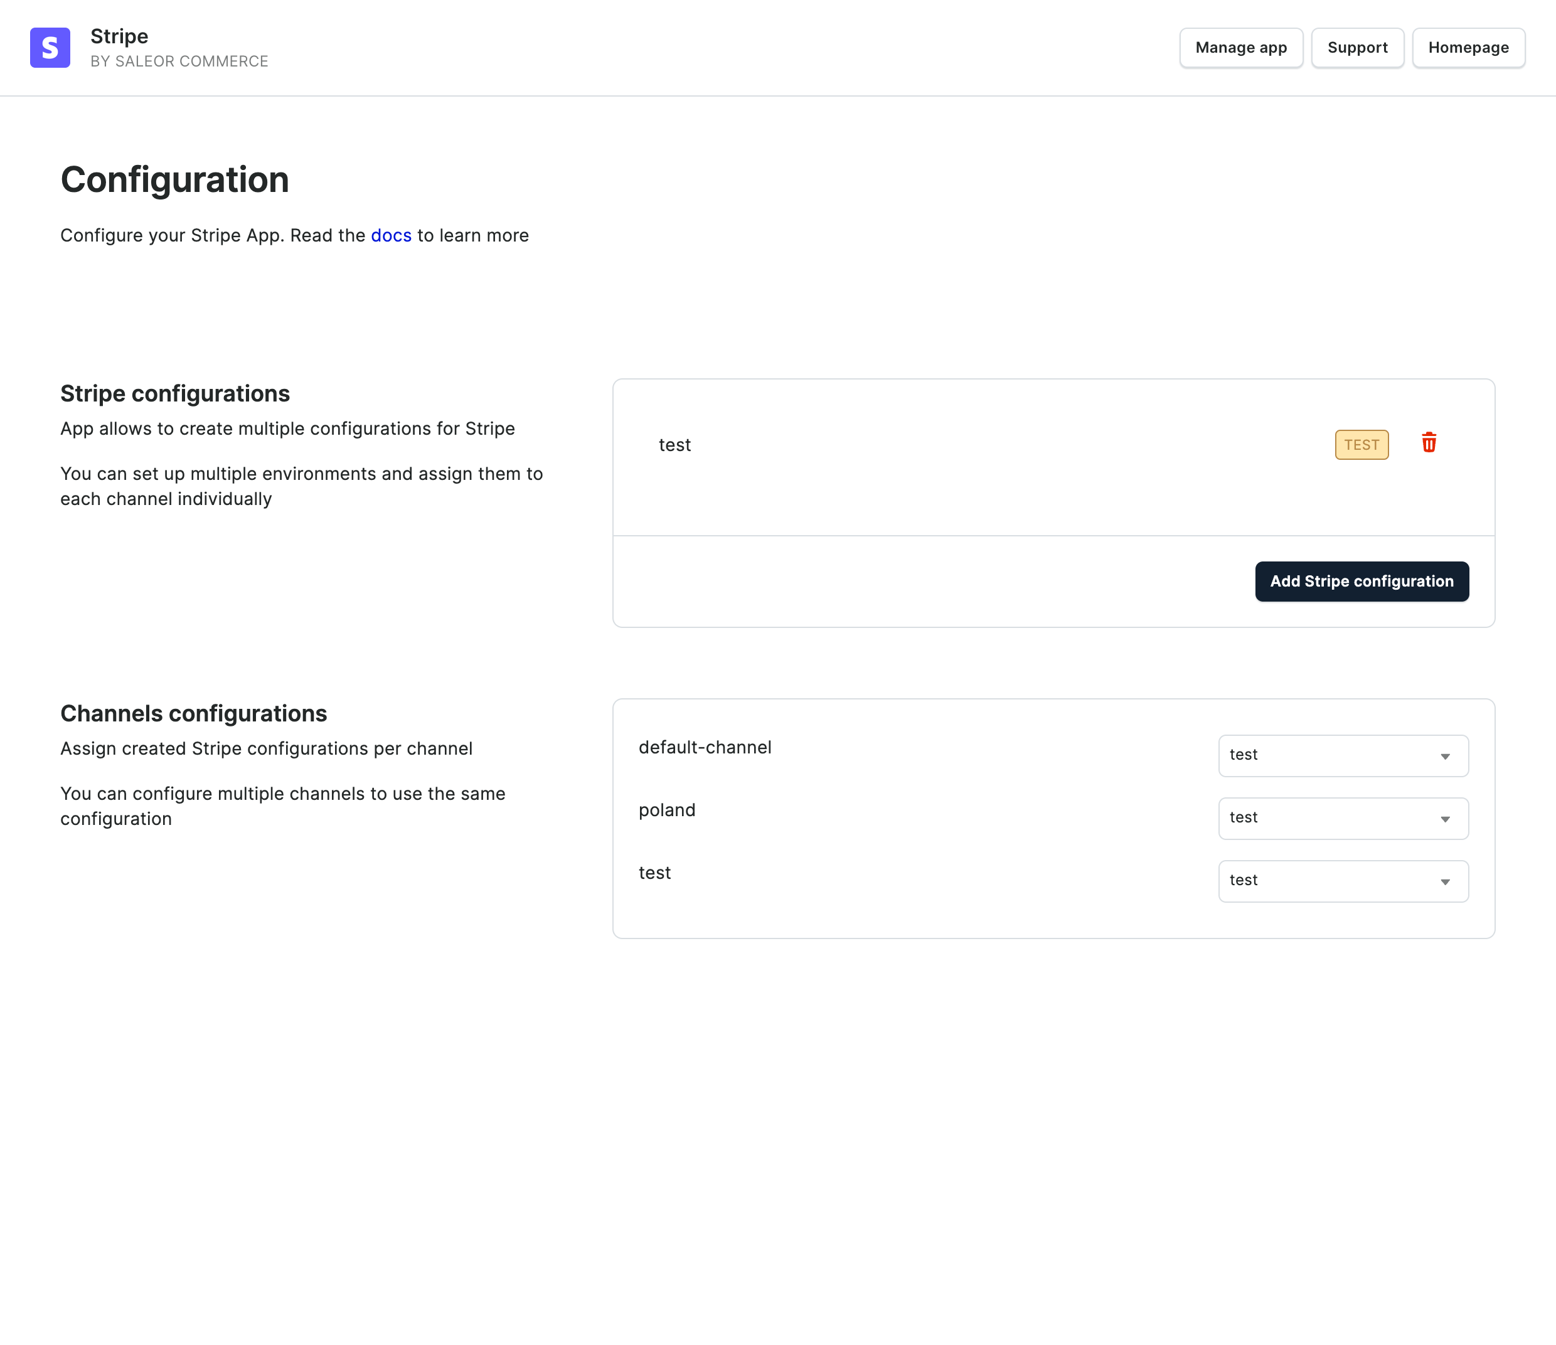This screenshot has width=1556, height=1345.
Task: Click the Stripe configurations section title
Action: (175, 393)
